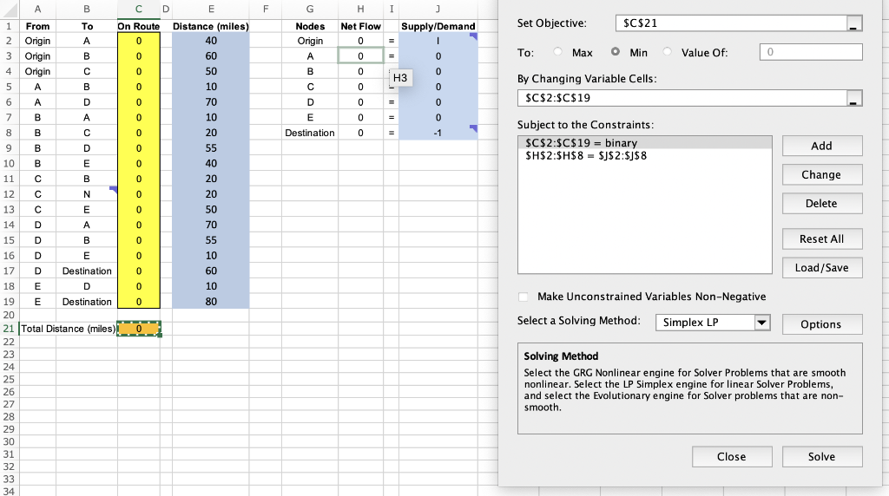Screen dimensions: 889x496
Task: Click the Set Objective input field
Action: [731, 23]
